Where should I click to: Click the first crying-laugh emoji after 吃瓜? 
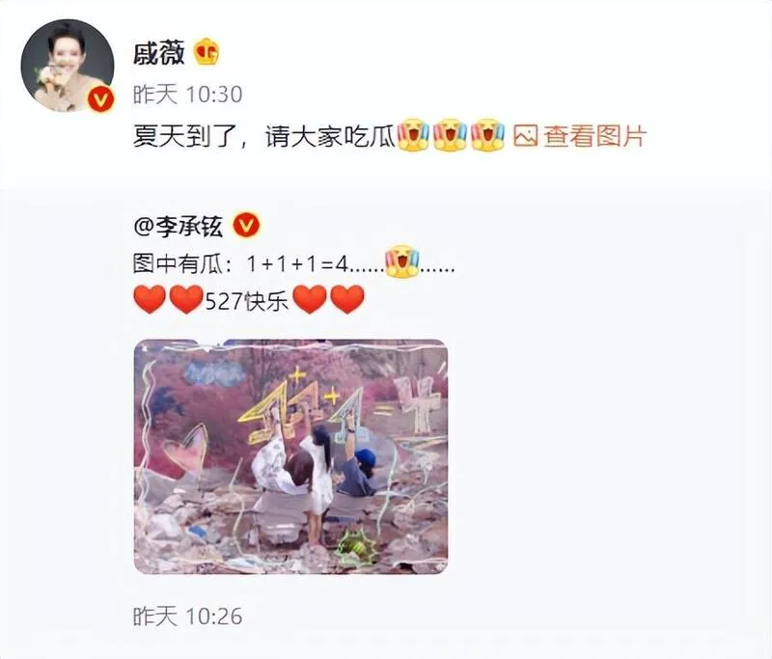414,135
